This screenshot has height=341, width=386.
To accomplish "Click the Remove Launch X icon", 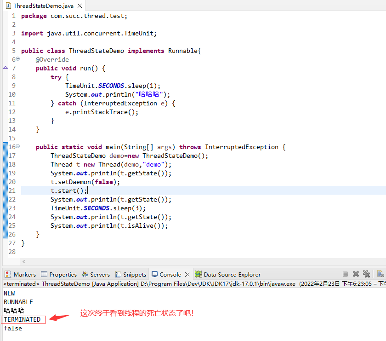I will [x=356, y=274].
